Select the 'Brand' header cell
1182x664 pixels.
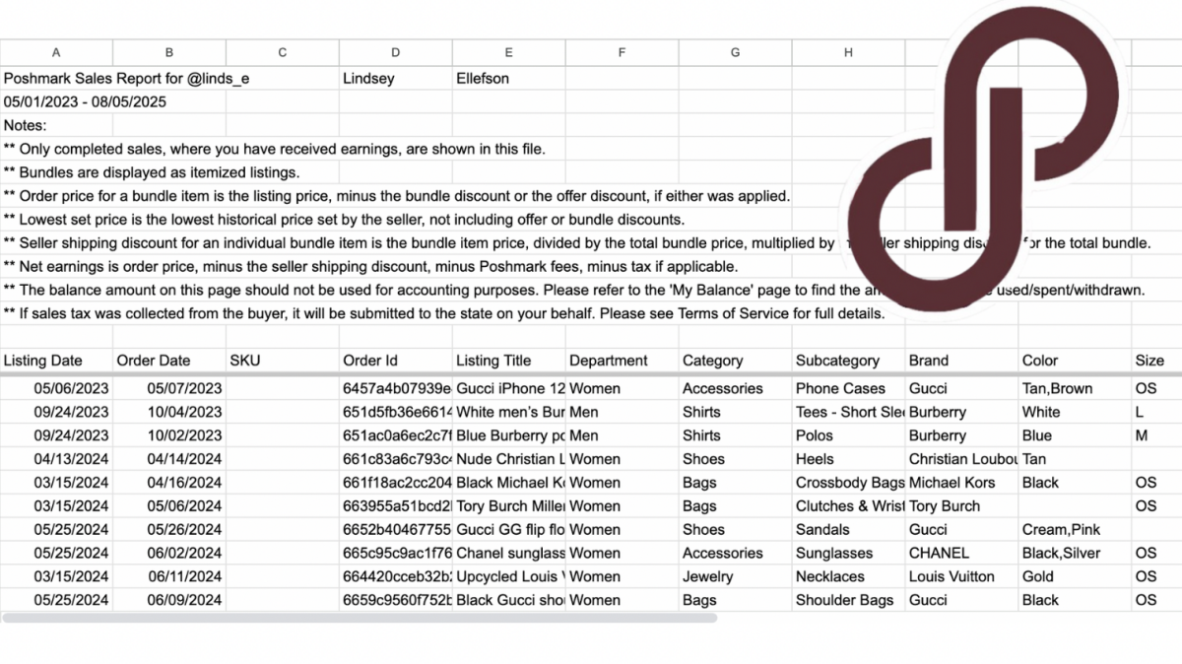930,361
